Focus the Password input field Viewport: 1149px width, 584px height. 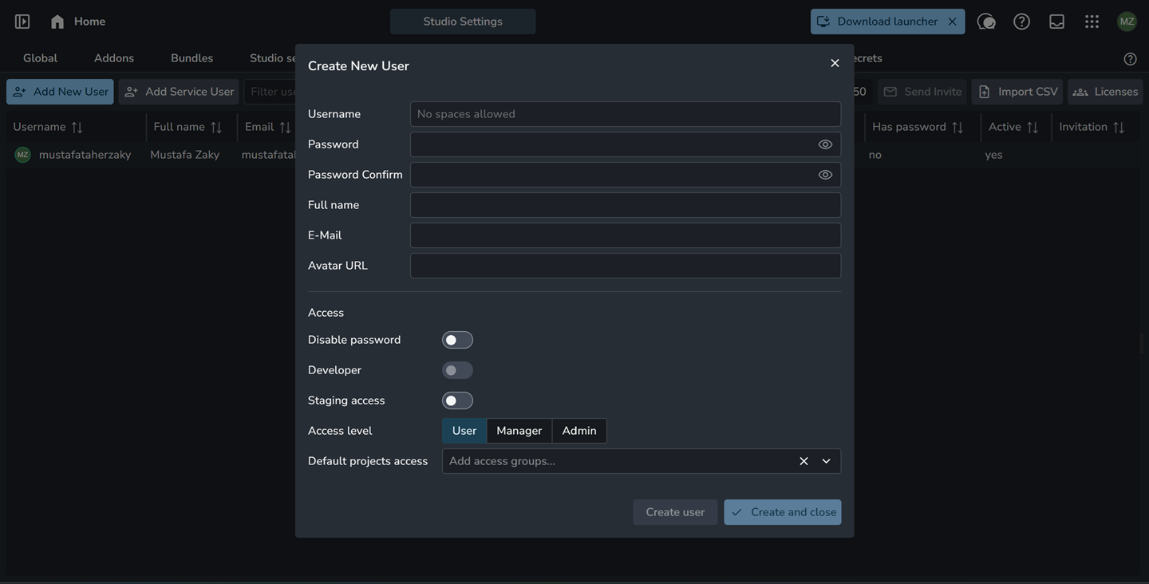point(626,144)
